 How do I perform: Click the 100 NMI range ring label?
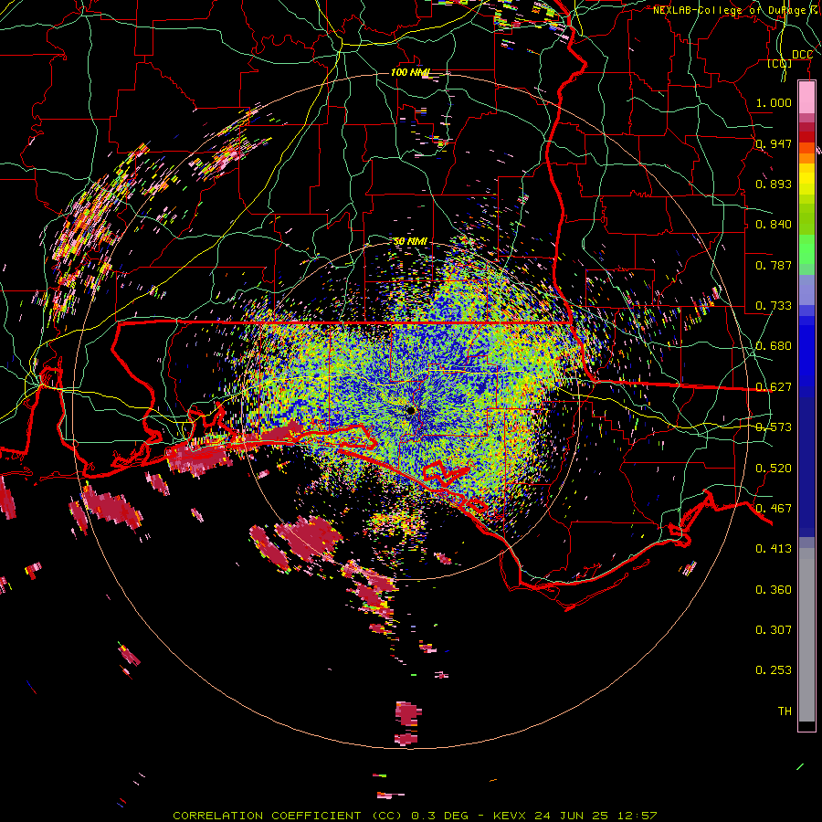[410, 72]
